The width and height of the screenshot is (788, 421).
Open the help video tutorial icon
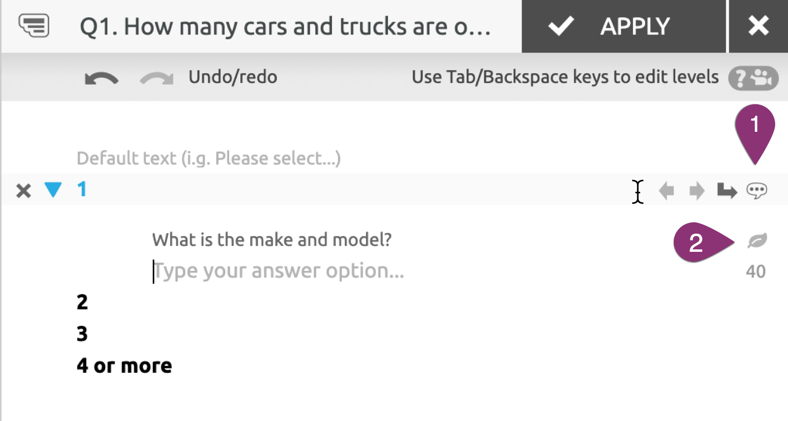[753, 78]
